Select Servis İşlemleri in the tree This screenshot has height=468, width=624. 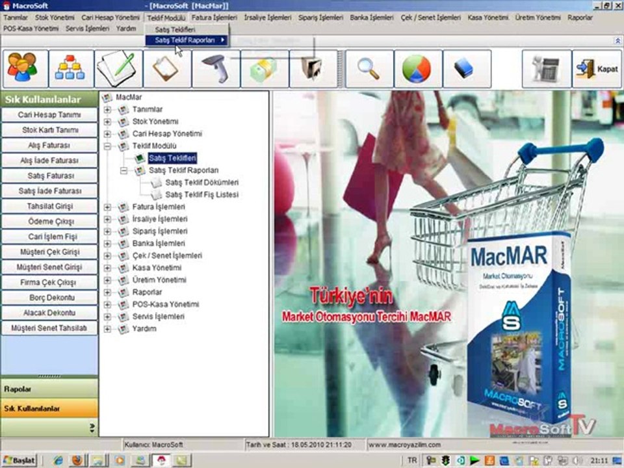pyautogui.click(x=159, y=317)
